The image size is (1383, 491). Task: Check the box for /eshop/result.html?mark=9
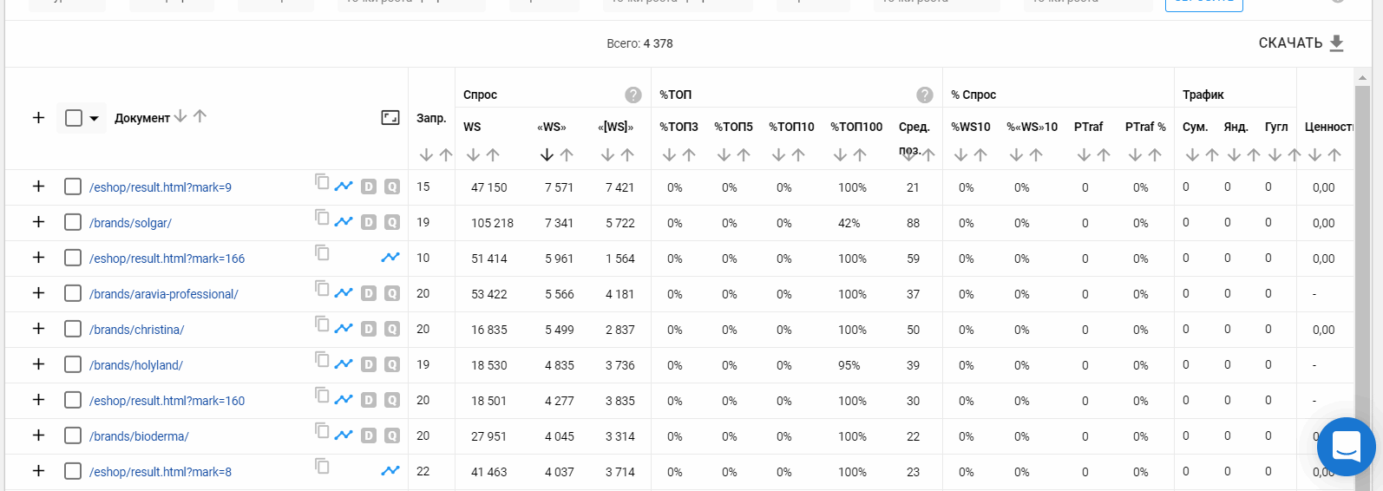point(73,187)
